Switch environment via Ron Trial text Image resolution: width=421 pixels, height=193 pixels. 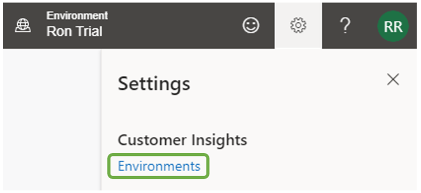74,31
